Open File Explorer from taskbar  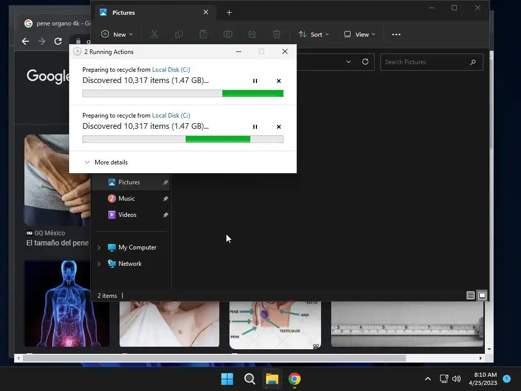click(272, 379)
